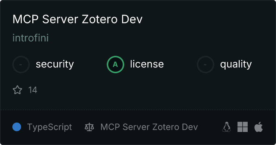Click the Apple macOS platform icon

(x=258, y=127)
